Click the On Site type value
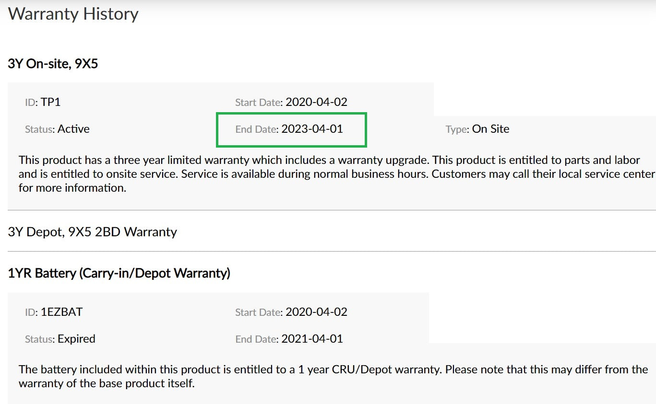Screen dimensions: 656x404 pyautogui.click(x=490, y=129)
